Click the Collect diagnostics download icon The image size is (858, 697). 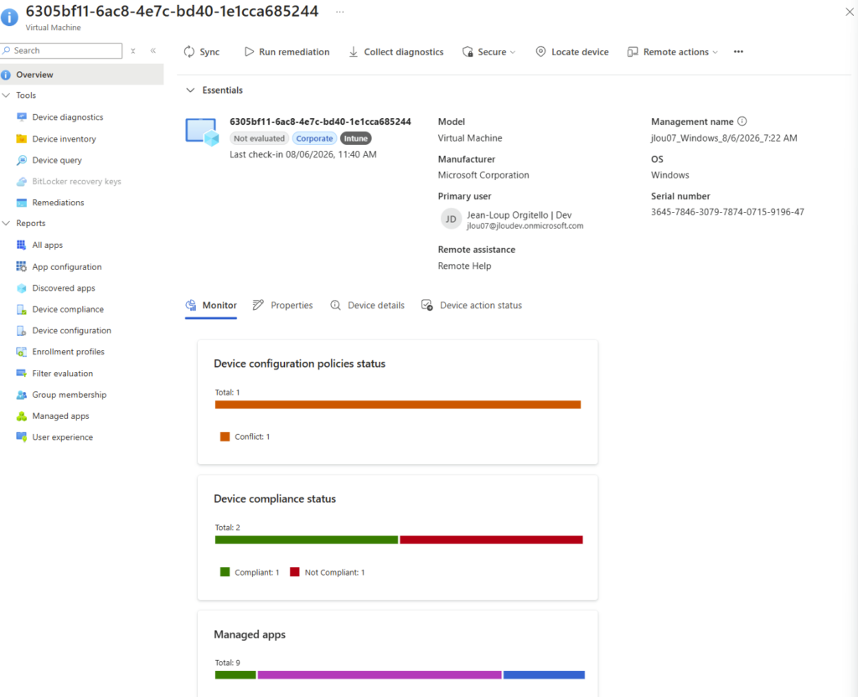point(354,51)
